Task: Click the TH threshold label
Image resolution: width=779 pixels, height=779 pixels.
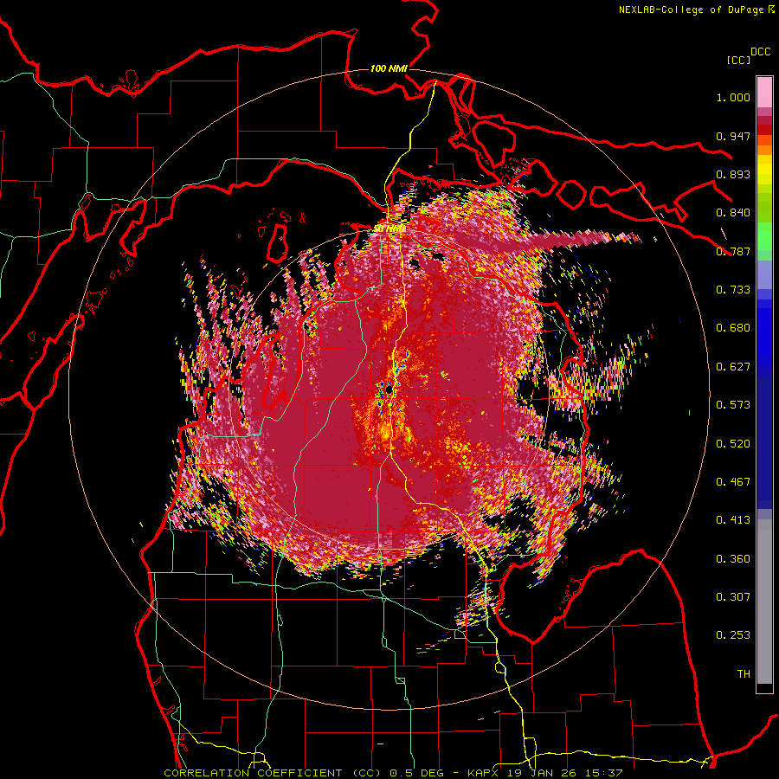Action: [x=744, y=674]
